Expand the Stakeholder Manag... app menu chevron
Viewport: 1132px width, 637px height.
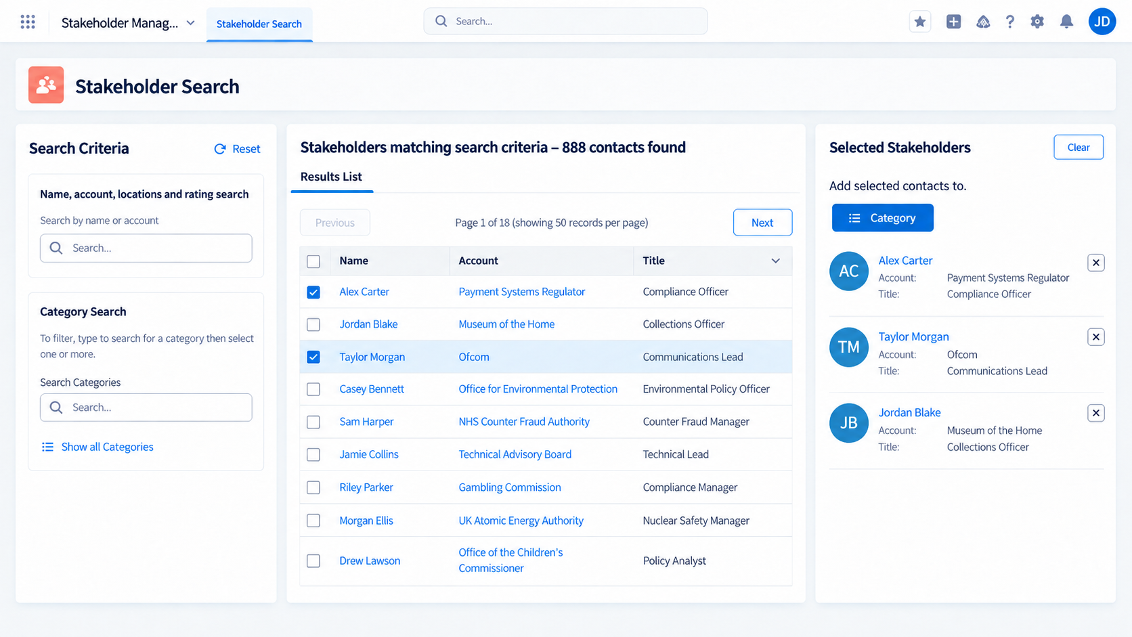click(191, 23)
